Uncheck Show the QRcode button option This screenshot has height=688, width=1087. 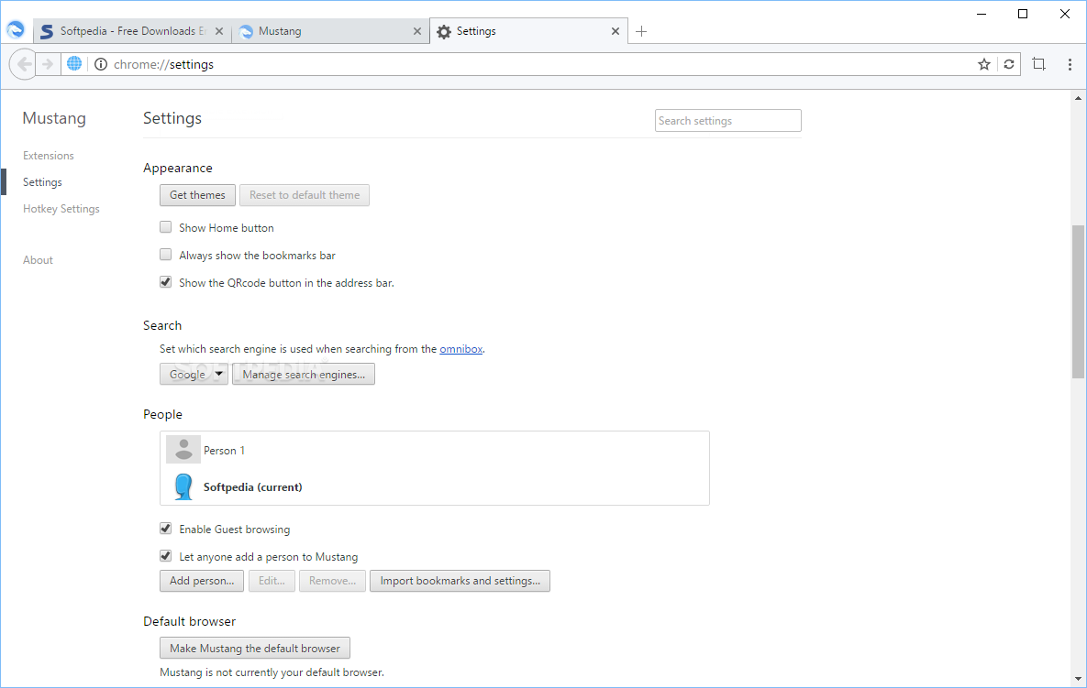click(x=166, y=282)
